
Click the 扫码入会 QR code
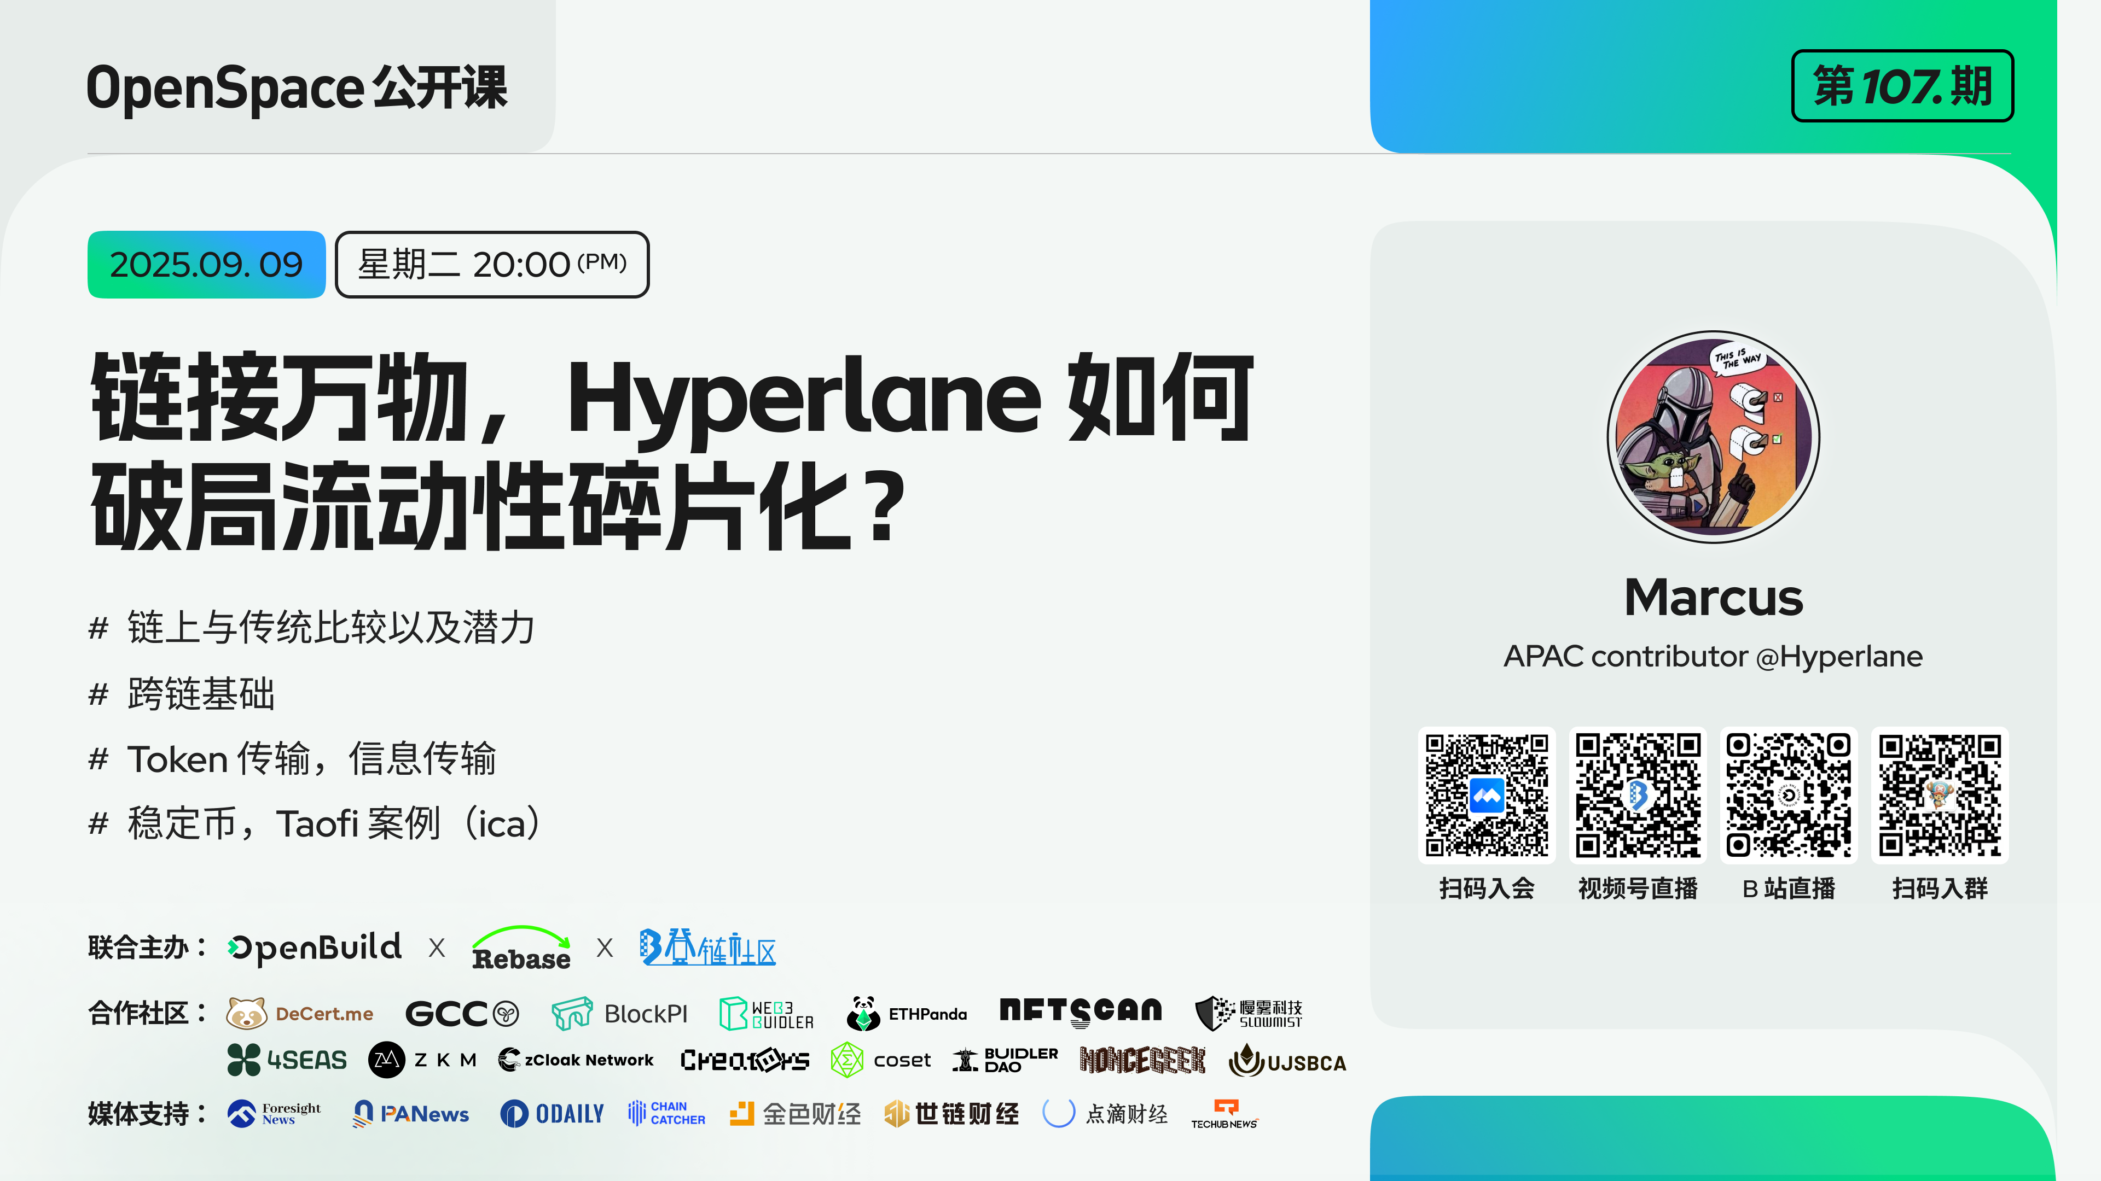click(x=1487, y=794)
